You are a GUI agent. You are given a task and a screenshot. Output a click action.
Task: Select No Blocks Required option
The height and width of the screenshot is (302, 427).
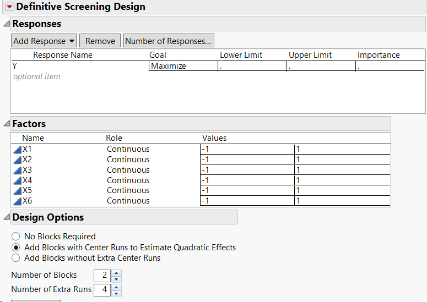(x=16, y=237)
